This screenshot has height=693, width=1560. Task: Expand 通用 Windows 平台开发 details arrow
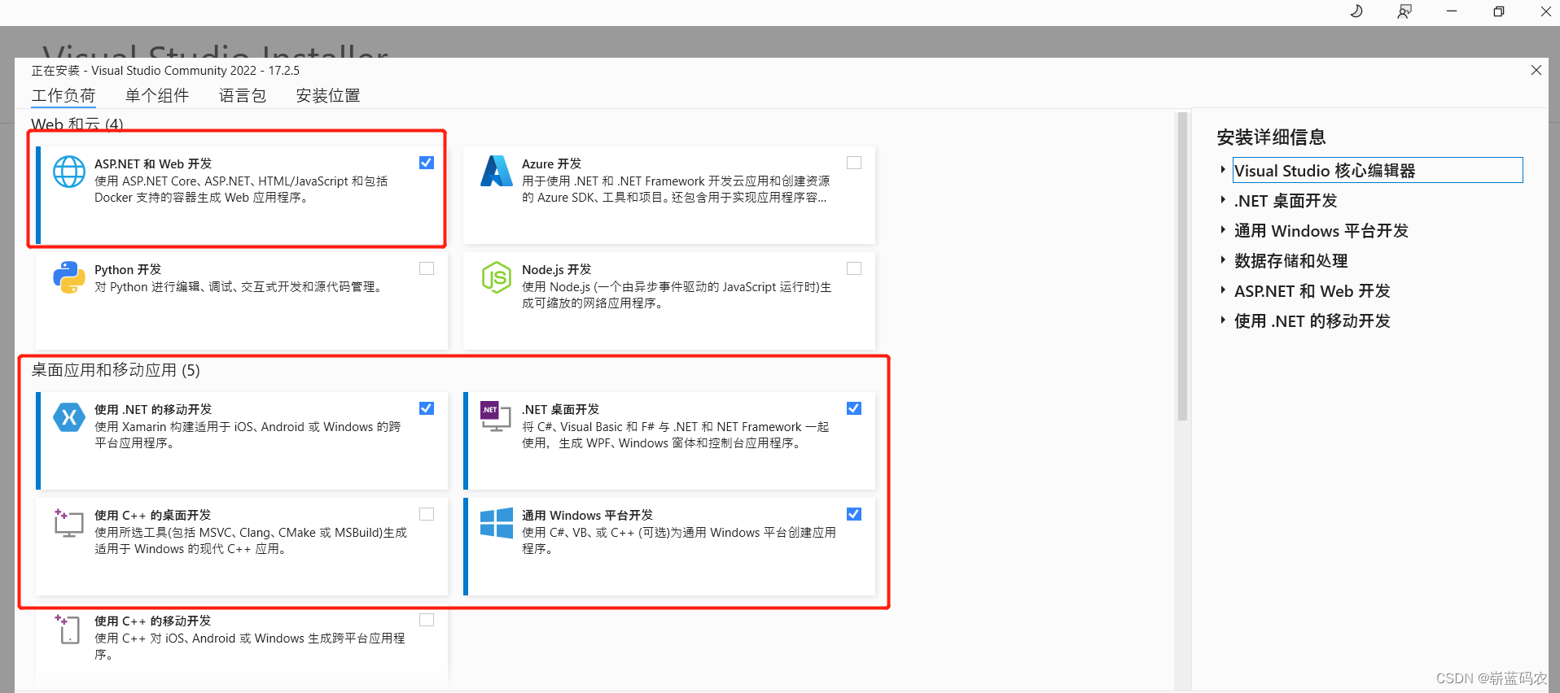pyautogui.click(x=1223, y=230)
